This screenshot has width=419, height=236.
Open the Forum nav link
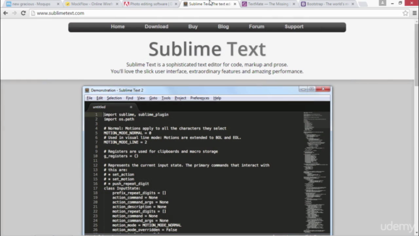coord(257,26)
